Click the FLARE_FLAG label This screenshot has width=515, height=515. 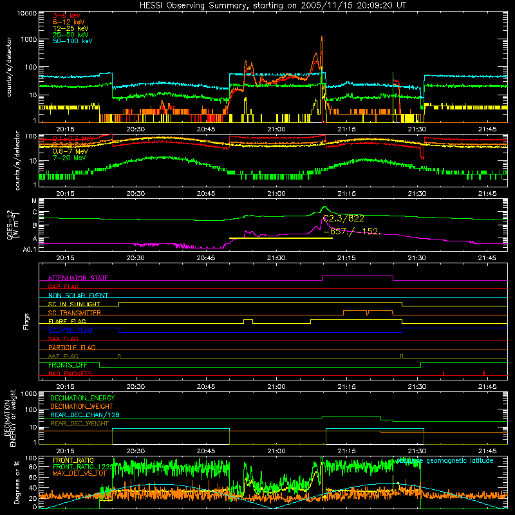pyautogui.click(x=67, y=321)
